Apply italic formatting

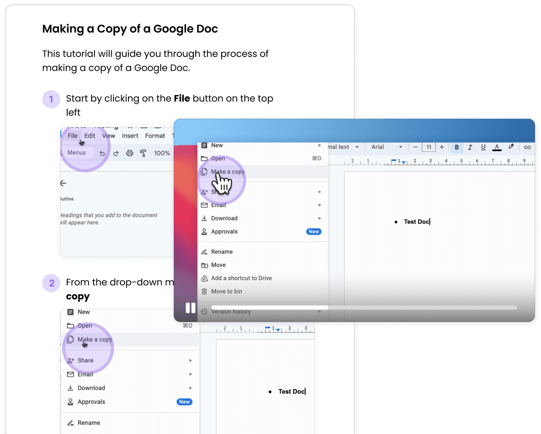(x=470, y=147)
